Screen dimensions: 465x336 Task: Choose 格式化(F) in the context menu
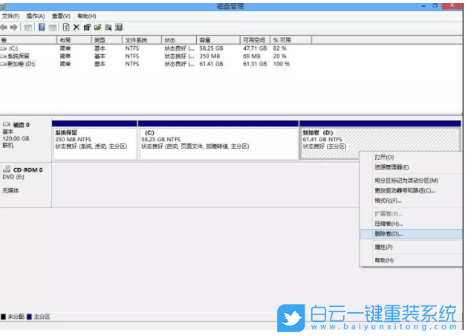pyautogui.click(x=388, y=201)
